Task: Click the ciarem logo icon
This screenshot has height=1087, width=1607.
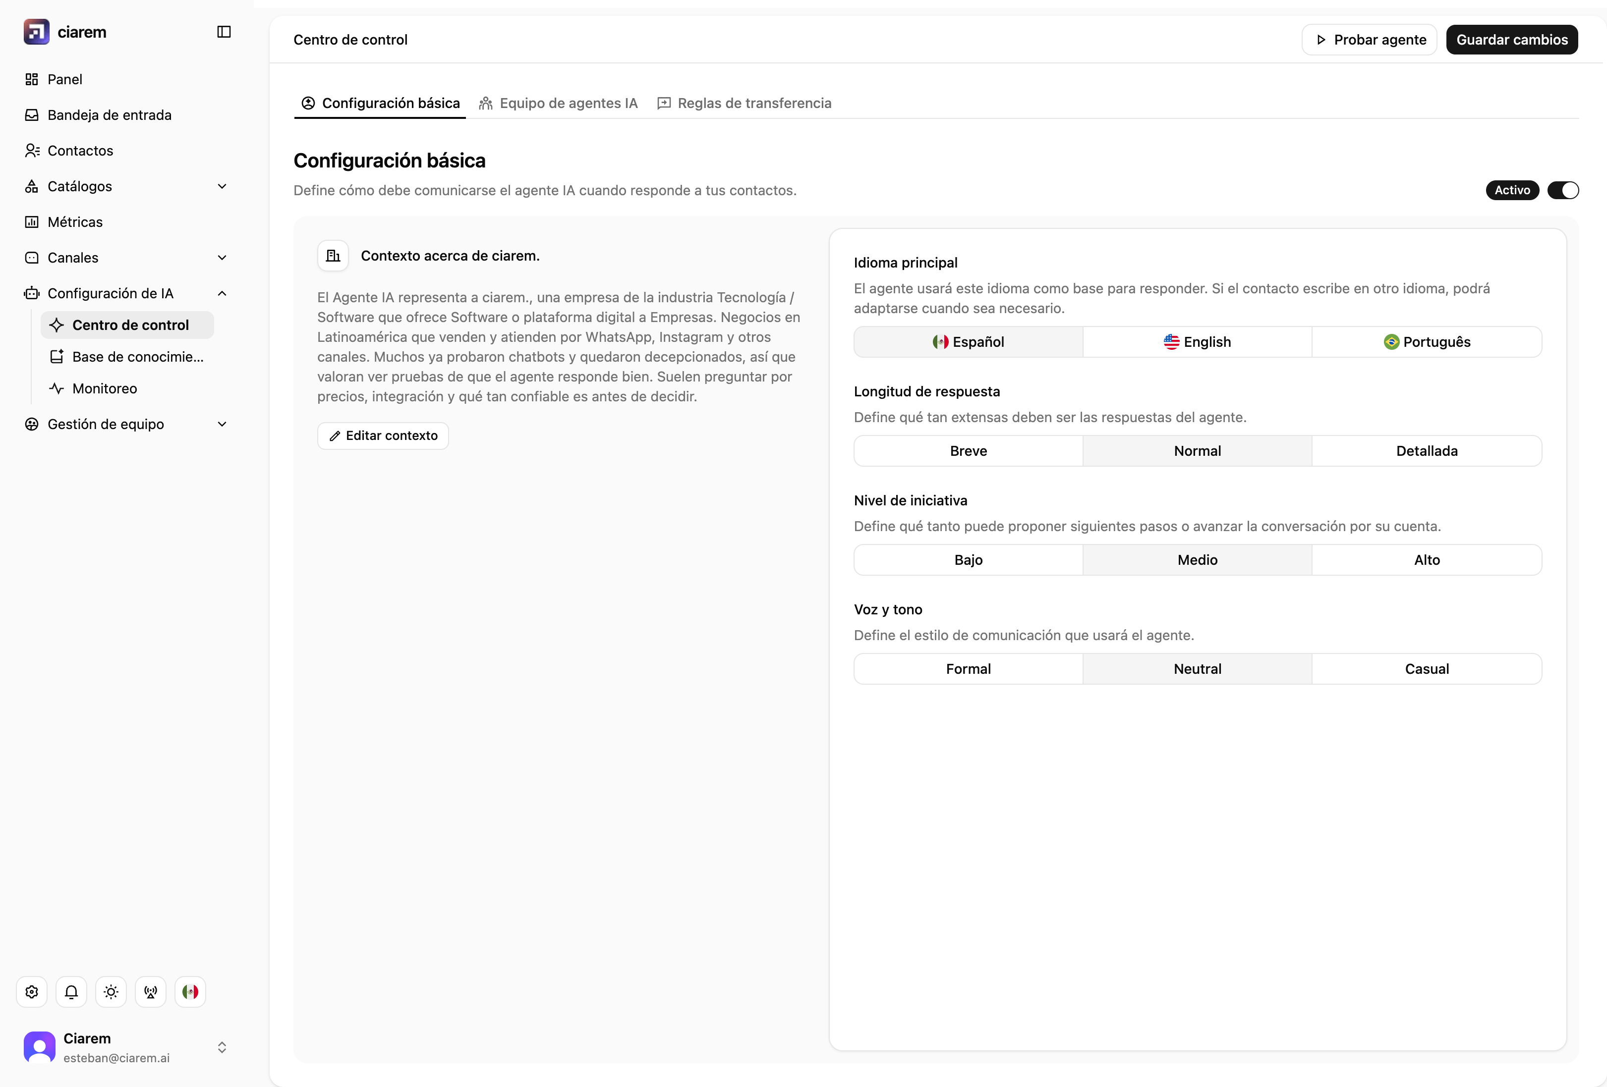Action: tap(36, 32)
